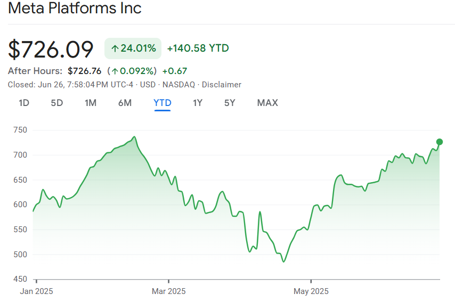Open the Disclaimer link
This screenshot has height=302, width=455.
(x=222, y=85)
